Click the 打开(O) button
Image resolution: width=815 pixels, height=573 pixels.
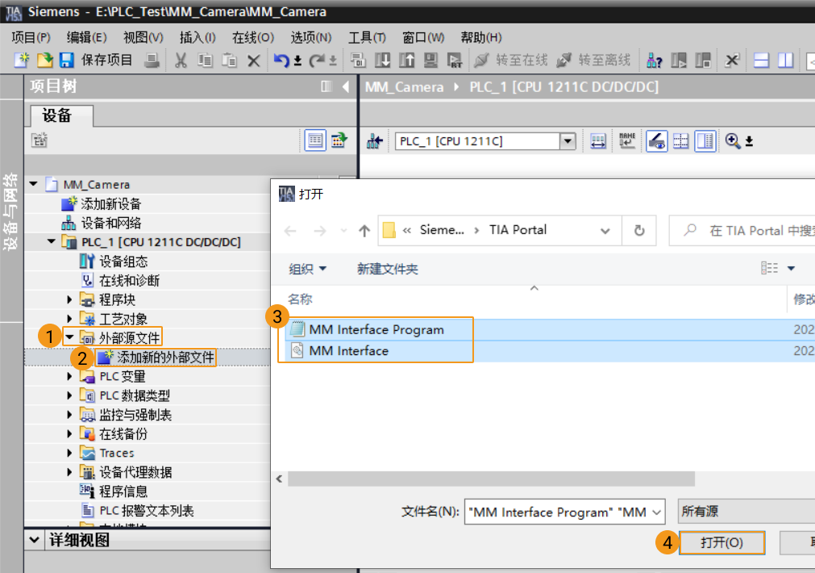click(x=721, y=542)
